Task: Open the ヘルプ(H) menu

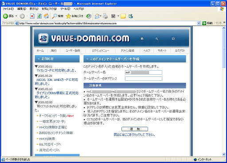Action: (78, 9)
